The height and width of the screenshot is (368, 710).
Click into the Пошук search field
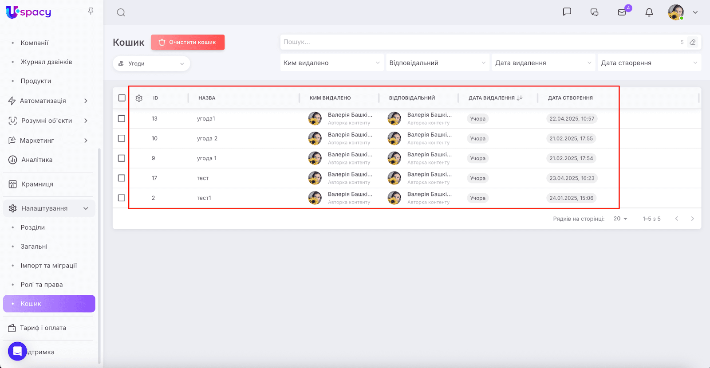(x=479, y=42)
